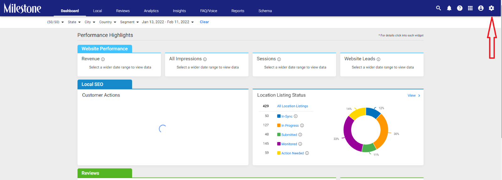This screenshot has height=180, width=502.
Task: Click the 127 In Progress count
Action: tap(266, 125)
